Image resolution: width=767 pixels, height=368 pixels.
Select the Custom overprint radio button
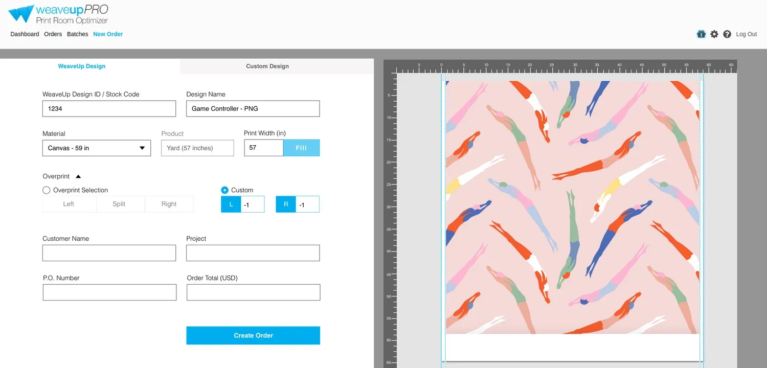coord(224,190)
